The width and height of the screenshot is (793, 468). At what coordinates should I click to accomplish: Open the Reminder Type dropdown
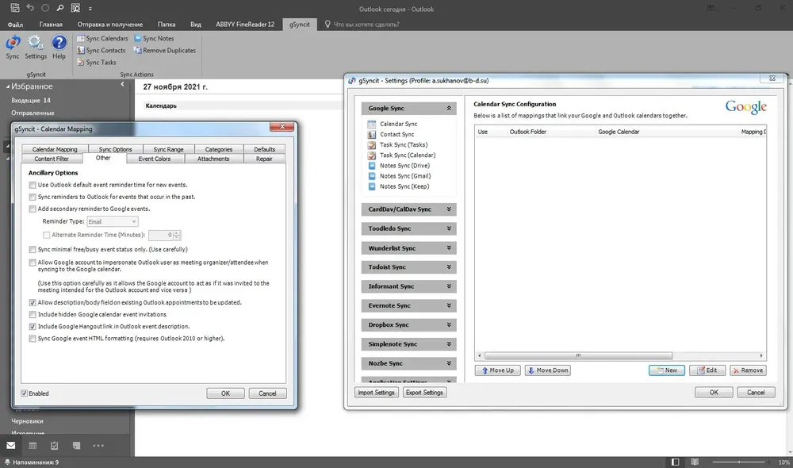point(113,221)
